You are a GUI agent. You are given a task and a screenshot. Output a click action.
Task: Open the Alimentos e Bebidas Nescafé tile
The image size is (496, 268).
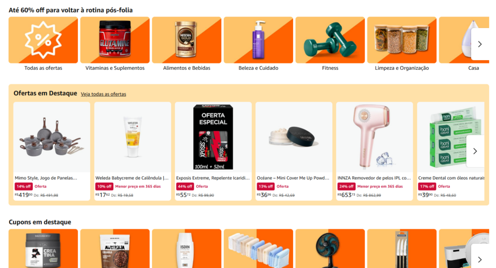186,40
